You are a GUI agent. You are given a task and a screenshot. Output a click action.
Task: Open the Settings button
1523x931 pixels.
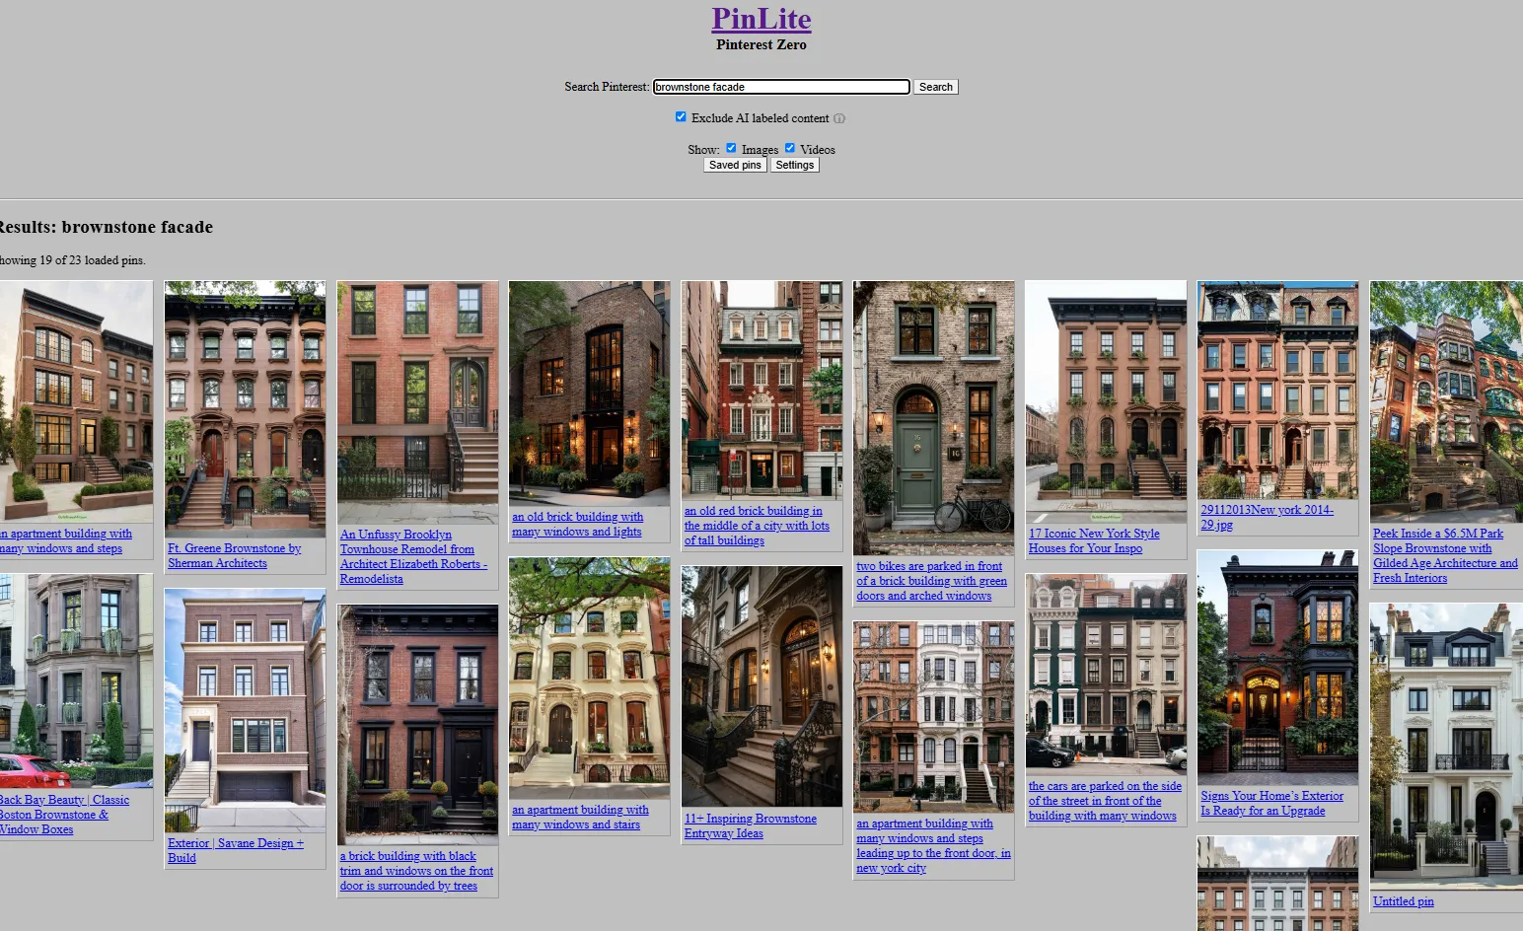(794, 165)
